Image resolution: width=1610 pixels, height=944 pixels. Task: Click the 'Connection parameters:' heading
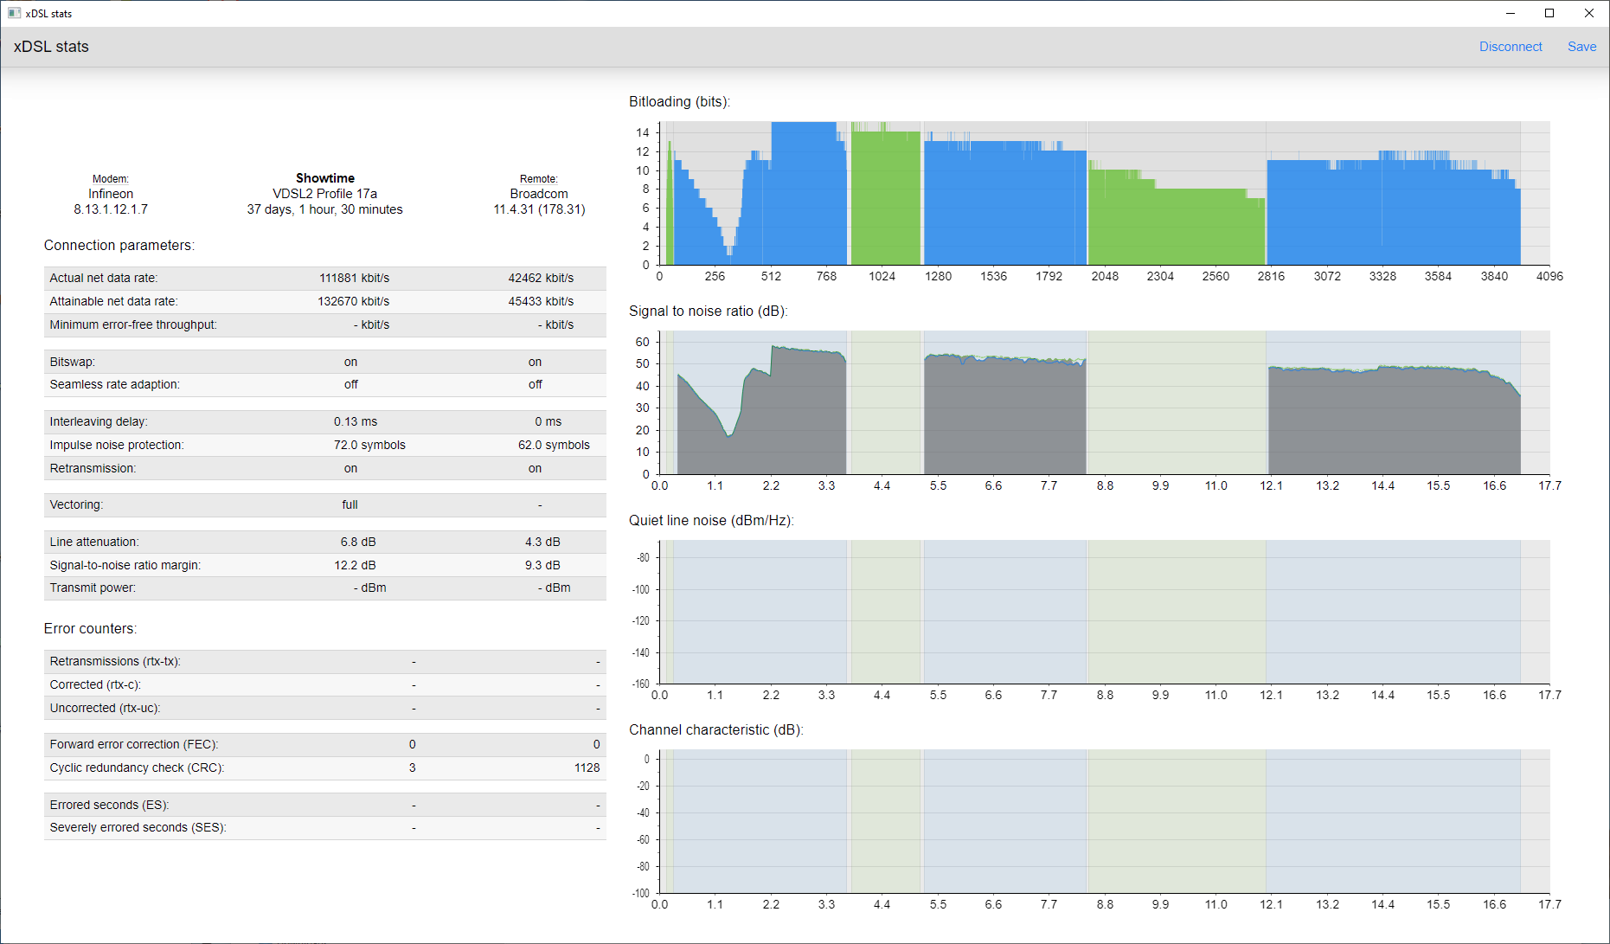tap(119, 246)
